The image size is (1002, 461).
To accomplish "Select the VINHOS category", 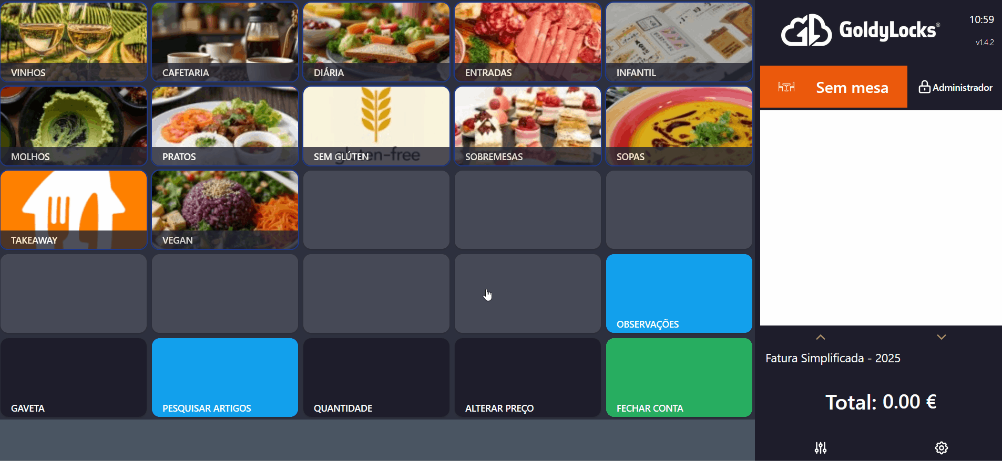I will click(74, 42).
